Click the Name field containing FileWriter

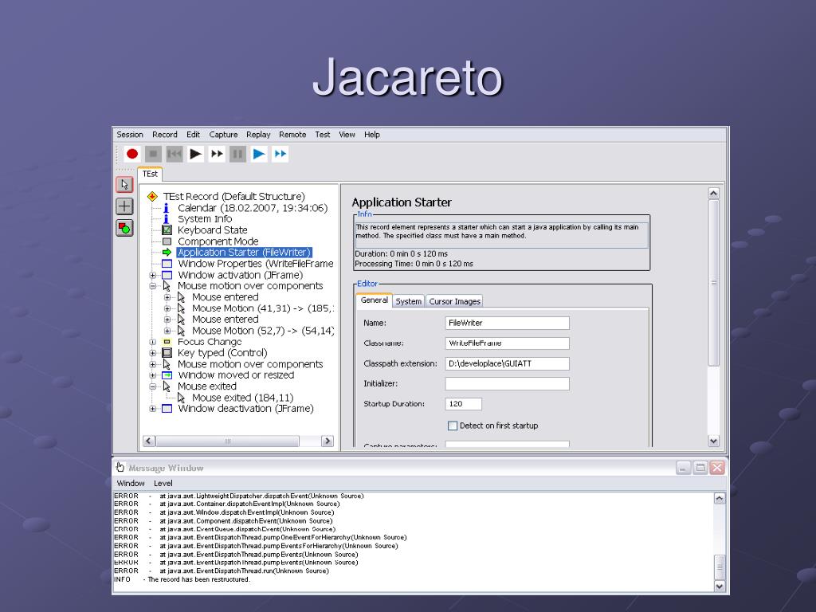[x=508, y=323]
